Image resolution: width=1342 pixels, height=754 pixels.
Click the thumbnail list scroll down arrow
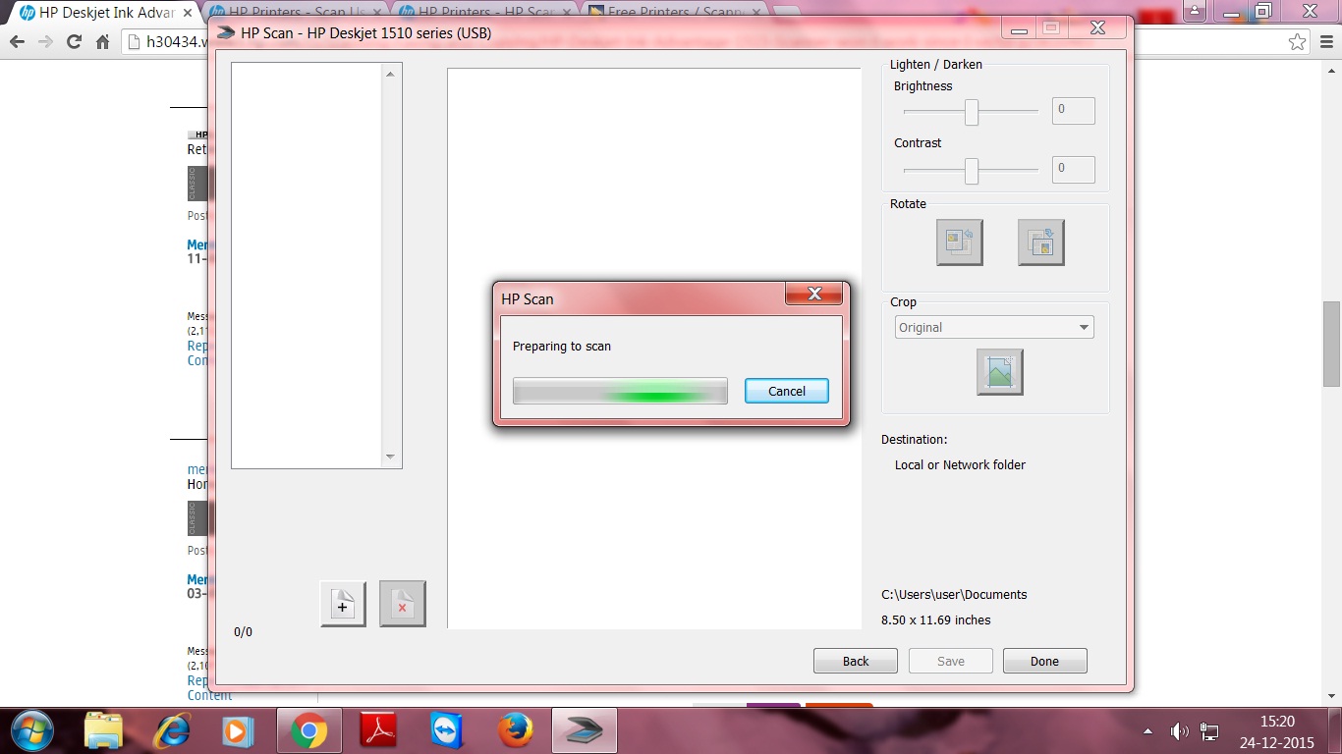pos(390,457)
